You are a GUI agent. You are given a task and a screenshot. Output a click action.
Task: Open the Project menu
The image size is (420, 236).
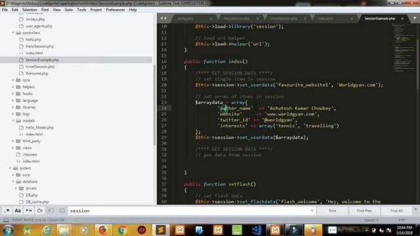click(96, 10)
